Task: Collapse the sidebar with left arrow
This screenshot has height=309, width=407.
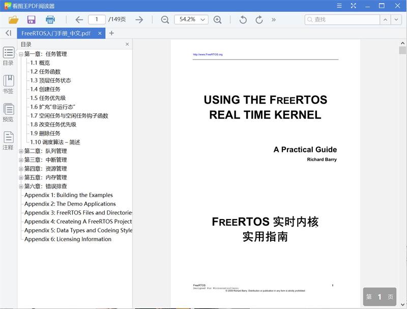Action: point(8,33)
